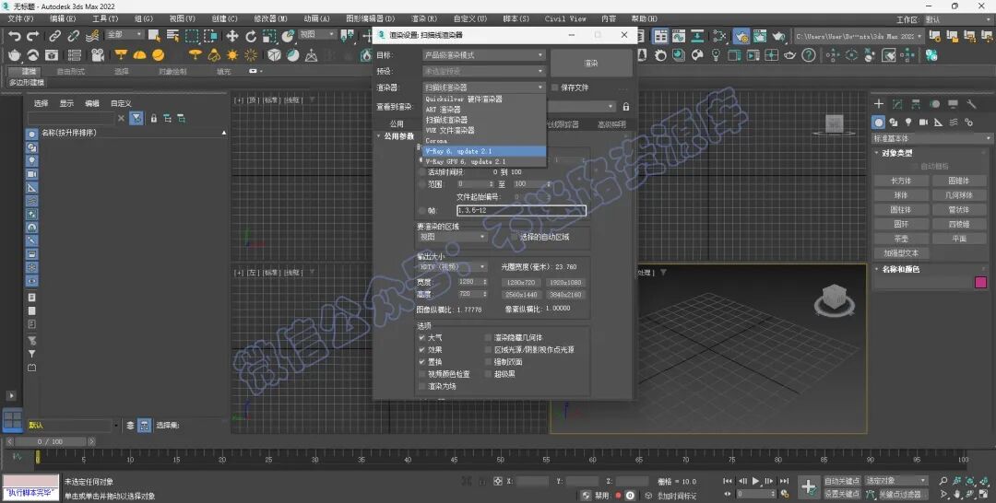The image size is (996, 503).
Task: Click the V-Ray sun light icon
Action: pyautogui.click(x=232, y=56)
